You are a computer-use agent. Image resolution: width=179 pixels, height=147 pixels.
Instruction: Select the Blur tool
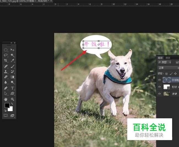[6, 82]
